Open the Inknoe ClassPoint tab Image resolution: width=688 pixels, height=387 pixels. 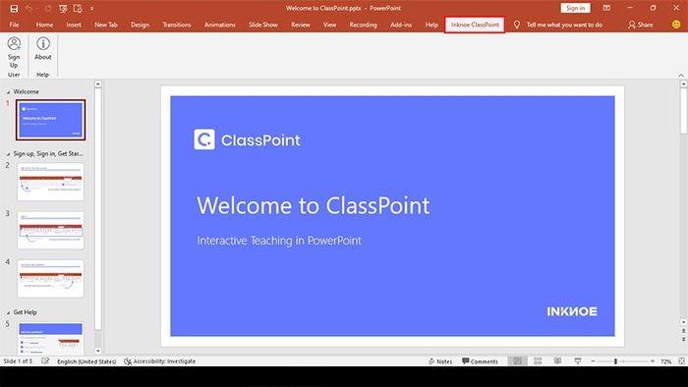pyautogui.click(x=475, y=25)
